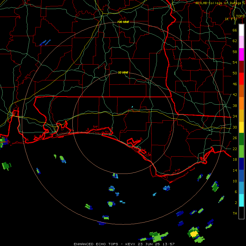Viewport: 246px width, 246px height.
Task: Click the bright orange scale swatch
Action: pos(241,103)
